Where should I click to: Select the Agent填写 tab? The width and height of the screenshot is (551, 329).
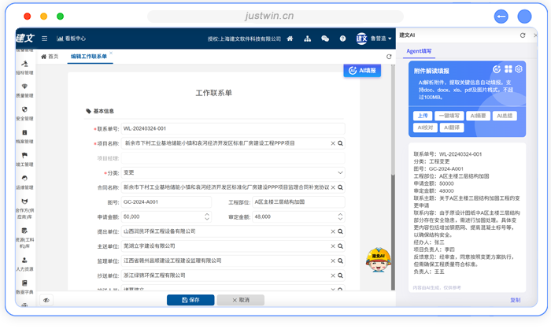pyautogui.click(x=419, y=50)
